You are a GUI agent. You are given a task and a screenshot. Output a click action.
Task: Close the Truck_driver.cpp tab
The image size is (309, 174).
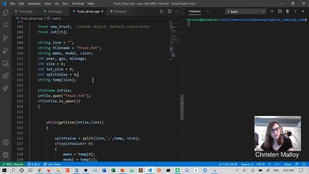click(x=102, y=12)
